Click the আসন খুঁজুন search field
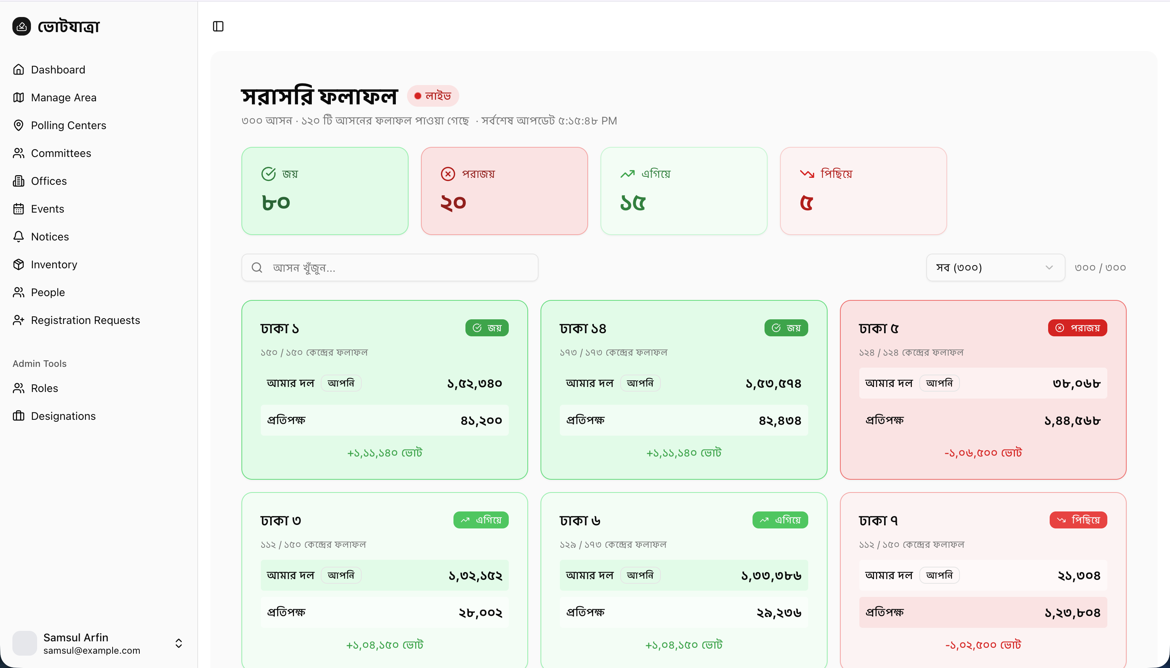Viewport: 1170px width, 668px height. point(395,268)
